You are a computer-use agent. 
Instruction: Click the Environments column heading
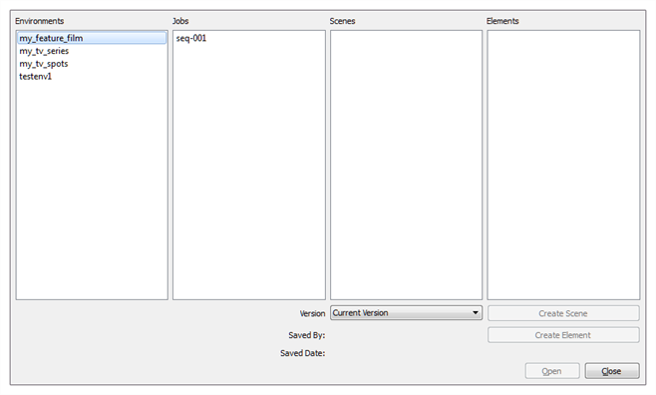tap(39, 21)
